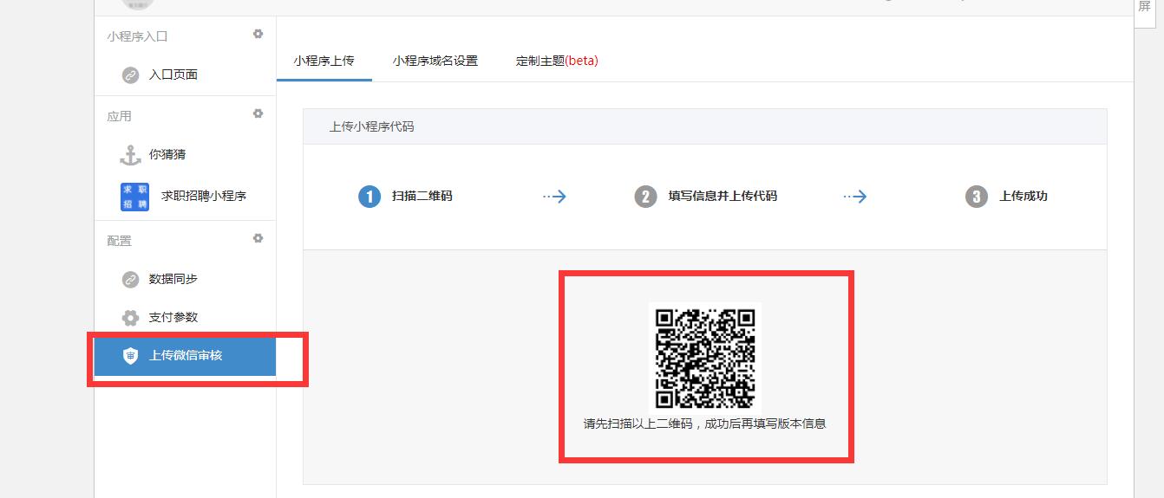Click the anchor icon beside 你猜猜
Viewport: 1164px width, 498px height.
coord(130,155)
